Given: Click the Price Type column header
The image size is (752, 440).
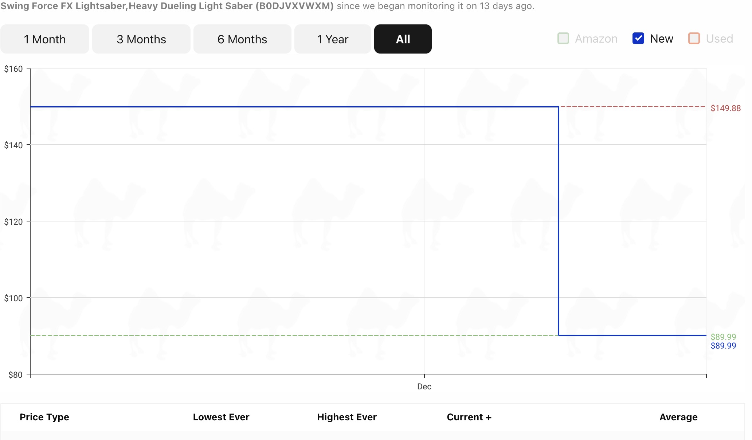Looking at the screenshot, I should coord(44,417).
